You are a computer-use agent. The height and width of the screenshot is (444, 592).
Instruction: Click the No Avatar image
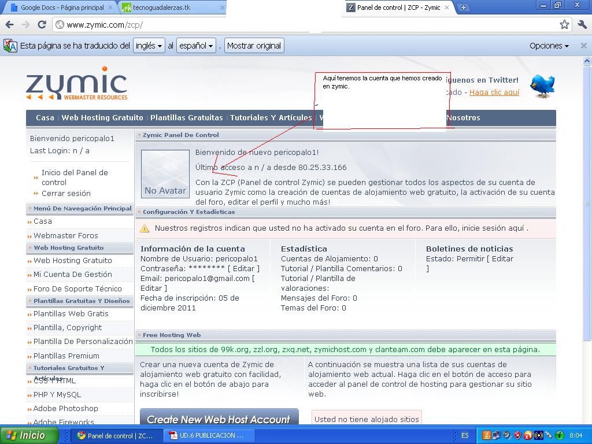click(165, 173)
